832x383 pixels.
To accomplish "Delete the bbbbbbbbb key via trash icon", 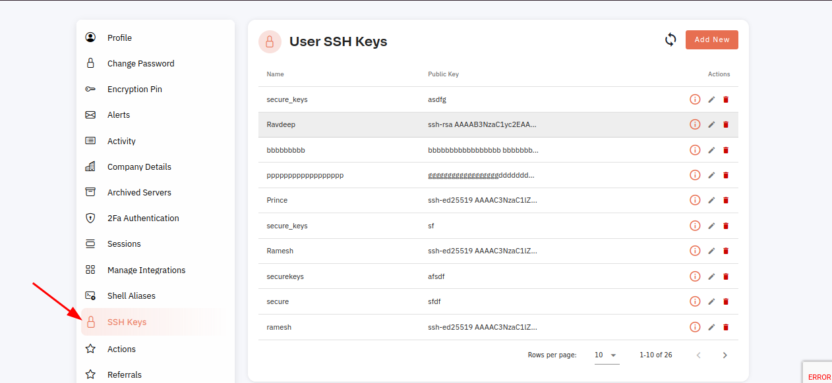I will pos(726,150).
